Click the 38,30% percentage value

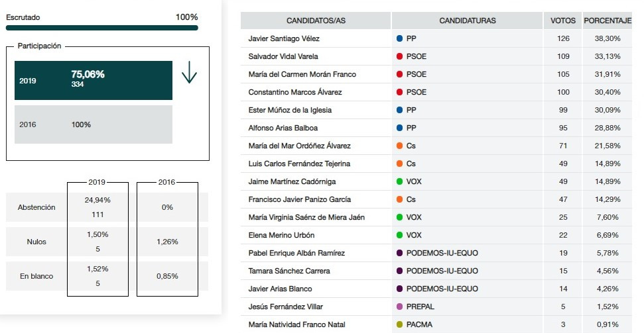[608, 38]
